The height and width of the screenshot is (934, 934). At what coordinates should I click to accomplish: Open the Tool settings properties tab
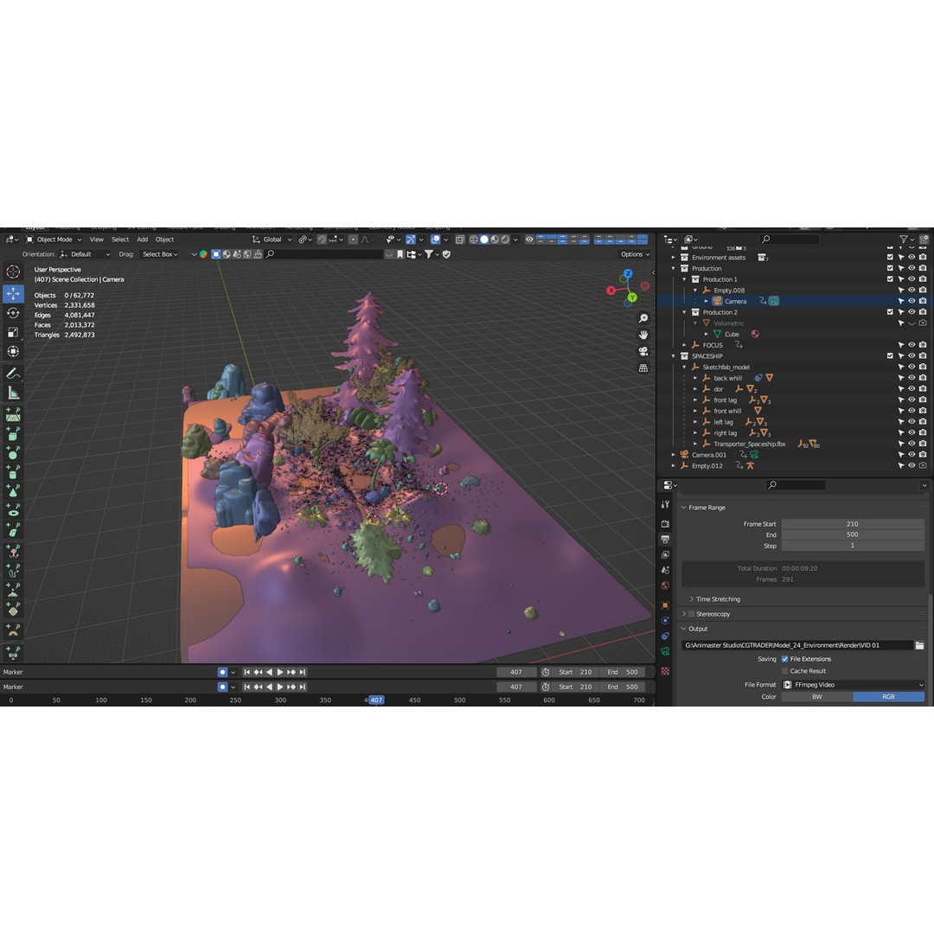pyautogui.click(x=665, y=504)
